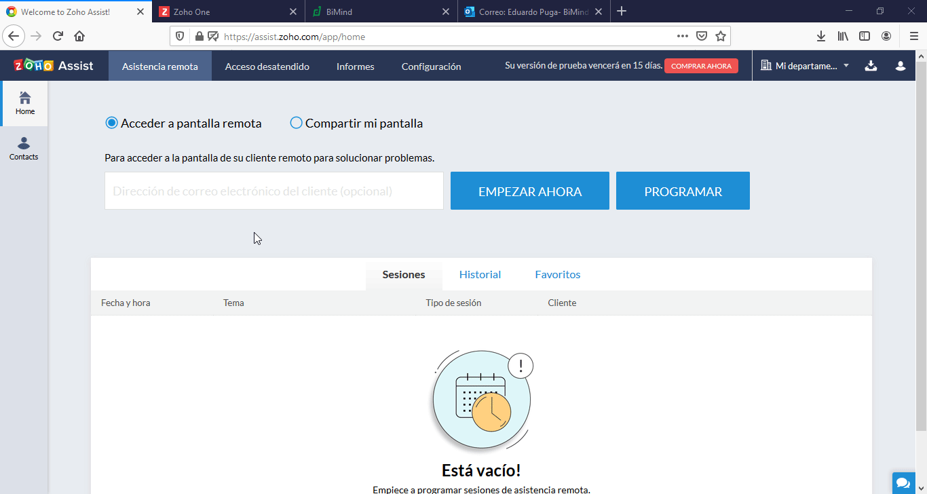Open the Acceso desatendido menu
This screenshot has height=494, width=927.
click(x=267, y=66)
